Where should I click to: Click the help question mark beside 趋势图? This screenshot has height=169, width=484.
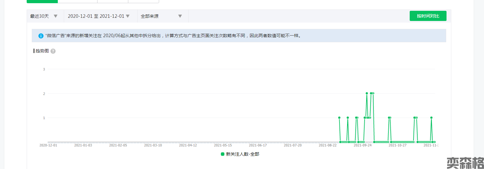tap(53, 51)
